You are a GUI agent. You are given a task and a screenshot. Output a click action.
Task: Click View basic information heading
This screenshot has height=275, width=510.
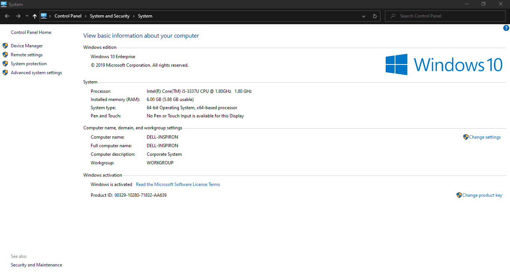(x=141, y=36)
